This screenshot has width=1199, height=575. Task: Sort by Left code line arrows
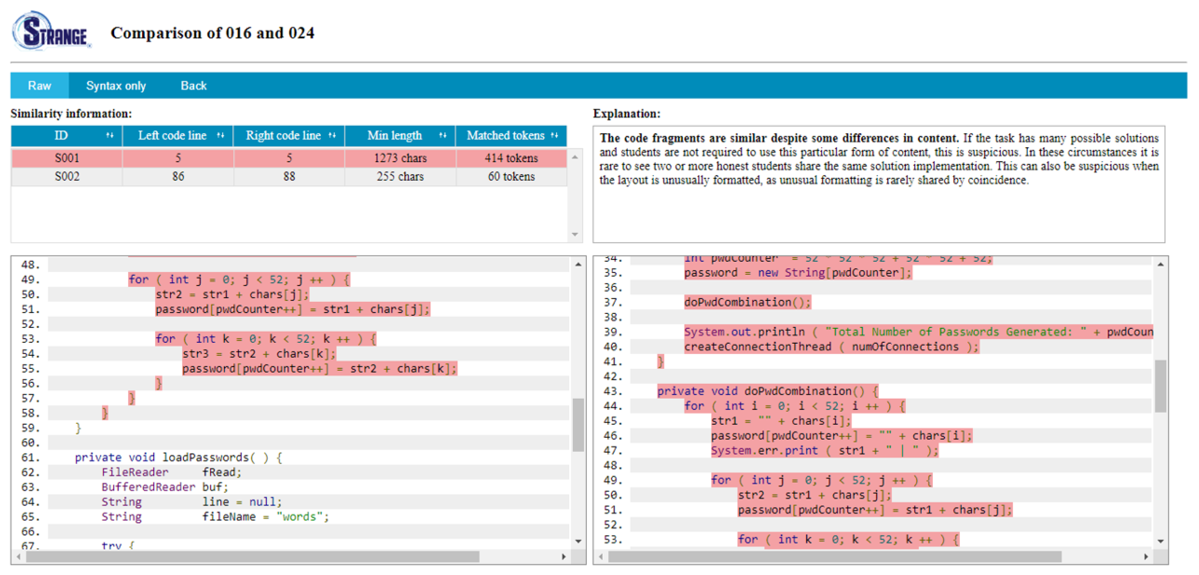point(220,136)
